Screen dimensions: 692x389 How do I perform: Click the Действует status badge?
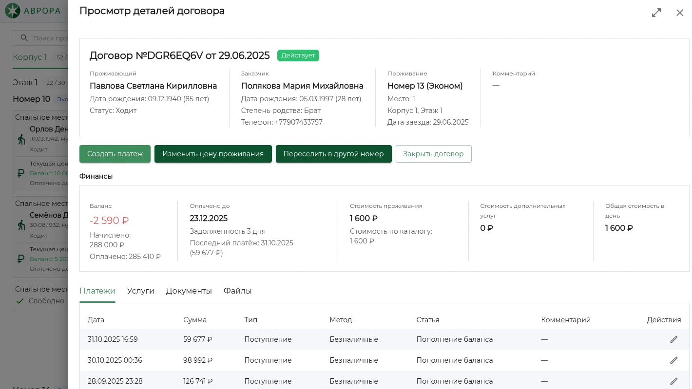298,56
